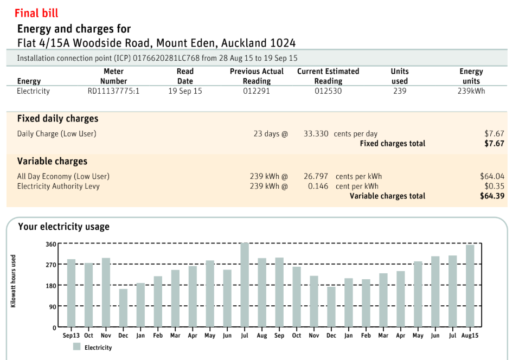This screenshot has width=519, height=360.
Task: Select the Daily Charge (Low User) label
Action: (56, 133)
